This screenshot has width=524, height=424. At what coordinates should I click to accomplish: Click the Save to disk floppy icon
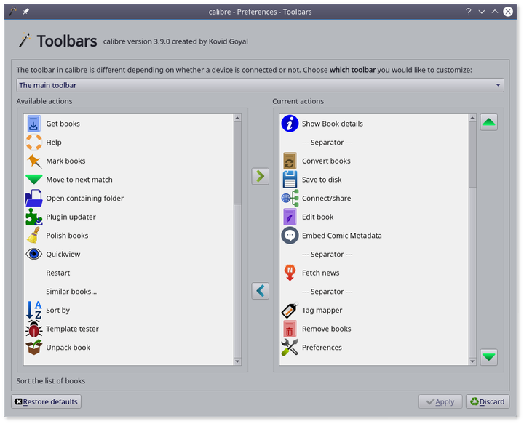(x=290, y=180)
